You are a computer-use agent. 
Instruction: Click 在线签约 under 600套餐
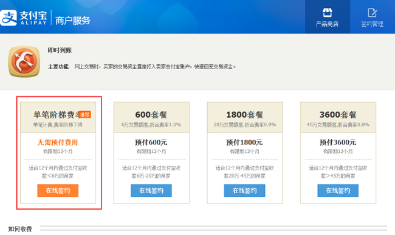tap(151, 191)
